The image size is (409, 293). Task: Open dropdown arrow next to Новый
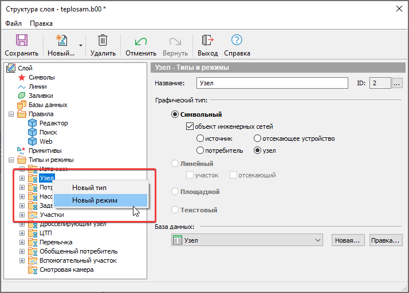(x=81, y=45)
